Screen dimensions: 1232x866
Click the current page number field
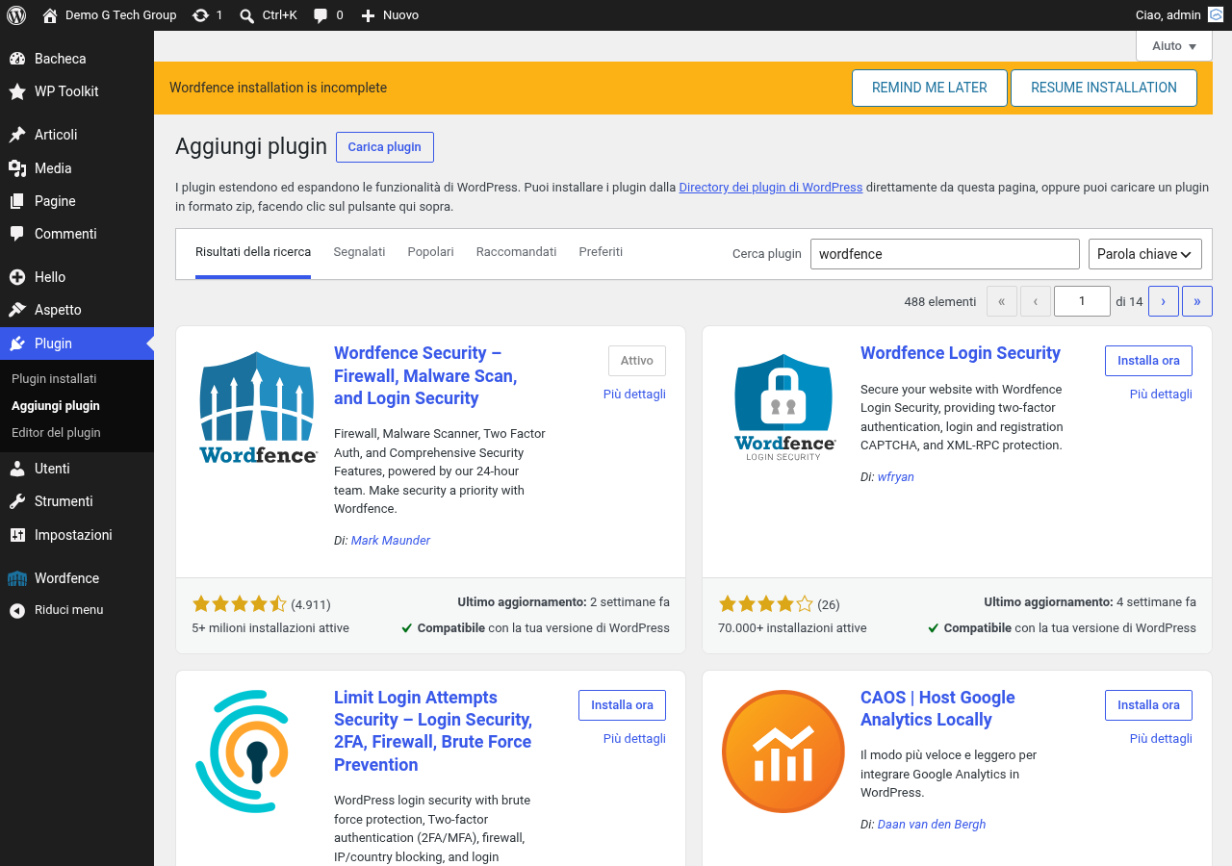point(1082,301)
